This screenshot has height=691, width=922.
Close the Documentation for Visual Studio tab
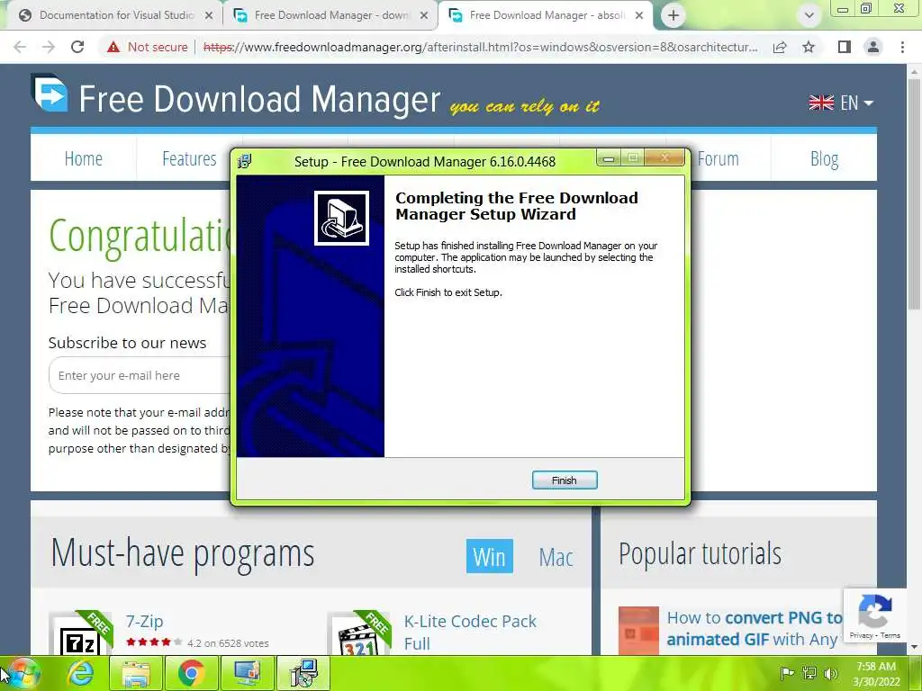click(208, 15)
